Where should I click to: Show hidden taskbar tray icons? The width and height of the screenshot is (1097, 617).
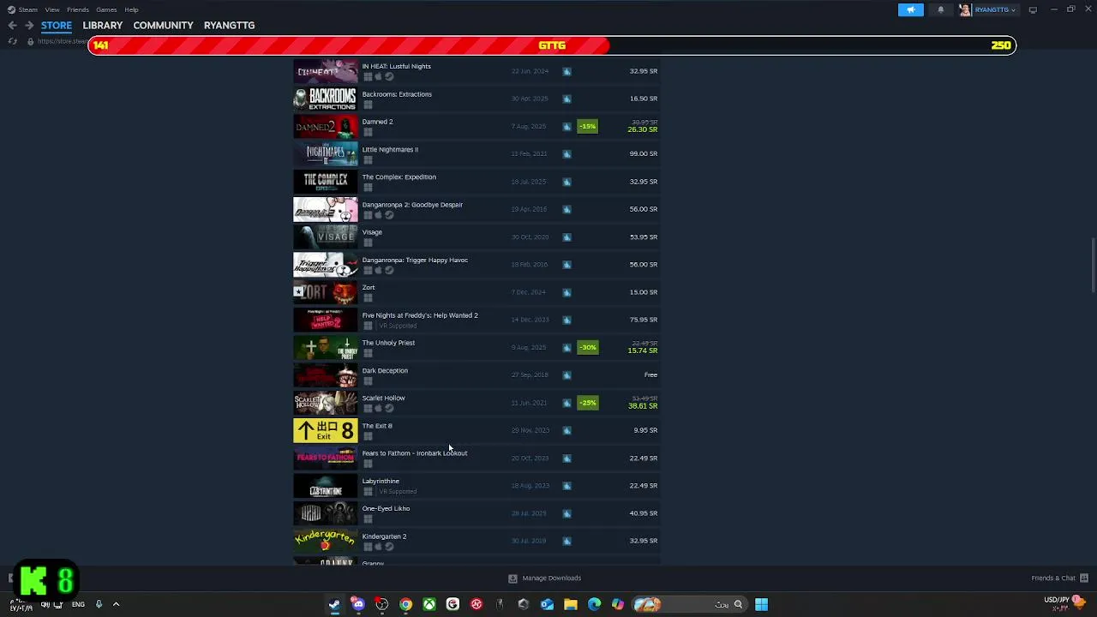point(116,604)
